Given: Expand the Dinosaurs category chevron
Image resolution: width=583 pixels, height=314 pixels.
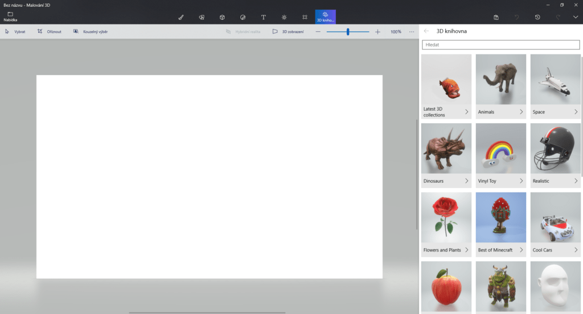Looking at the screenshot, I should pyautogui.click(x=466, y=181).
